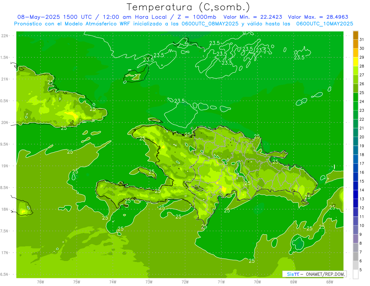Click the '75W' longitude axis label
370x286 pixels.
point(76,282)
